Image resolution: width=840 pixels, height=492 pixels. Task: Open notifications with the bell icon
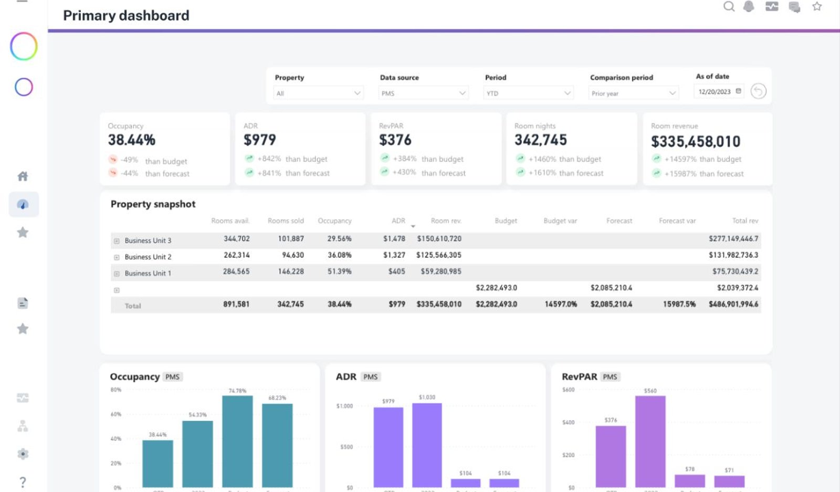[x=749, y=6]
